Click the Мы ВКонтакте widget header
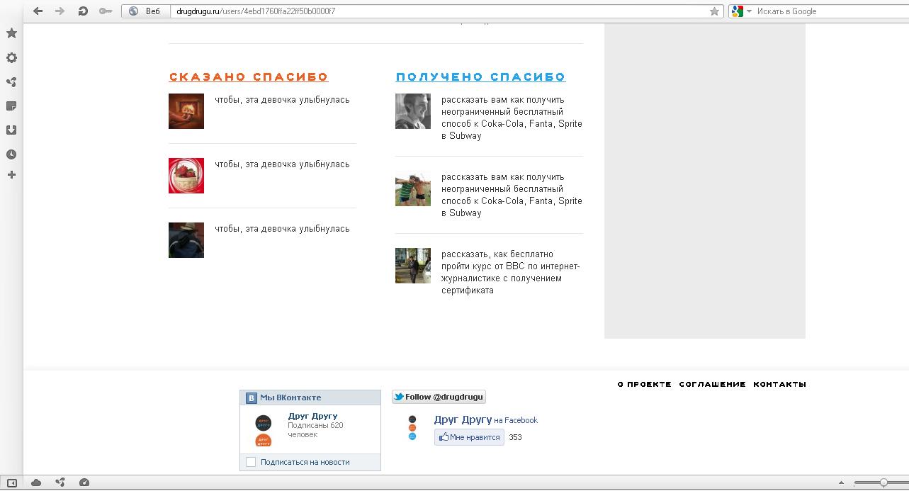Viewport: 909px width, 491px height. coord(310,397)
